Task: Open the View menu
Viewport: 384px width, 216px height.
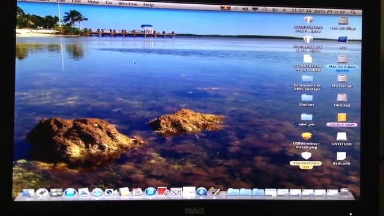Action: point(93,2)
